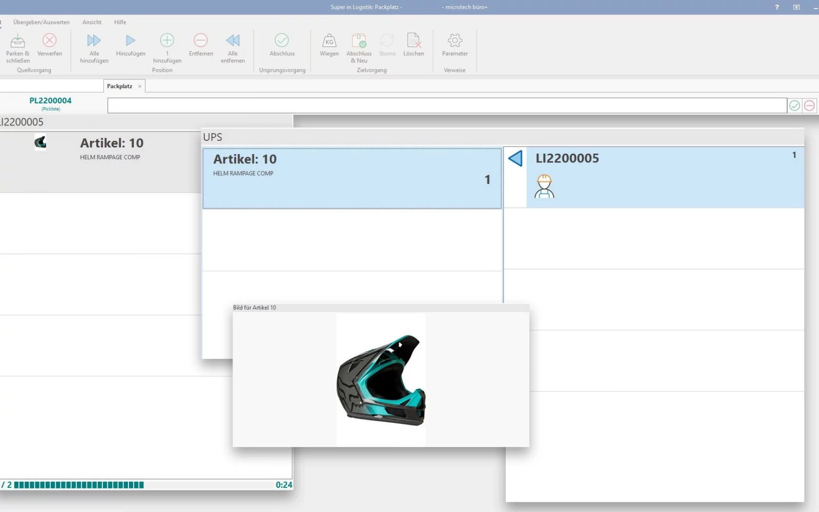The height and width of the screenshot is (512, 819).
Task: Open the Ansicht menu
Action: click(x=92, y=23)
